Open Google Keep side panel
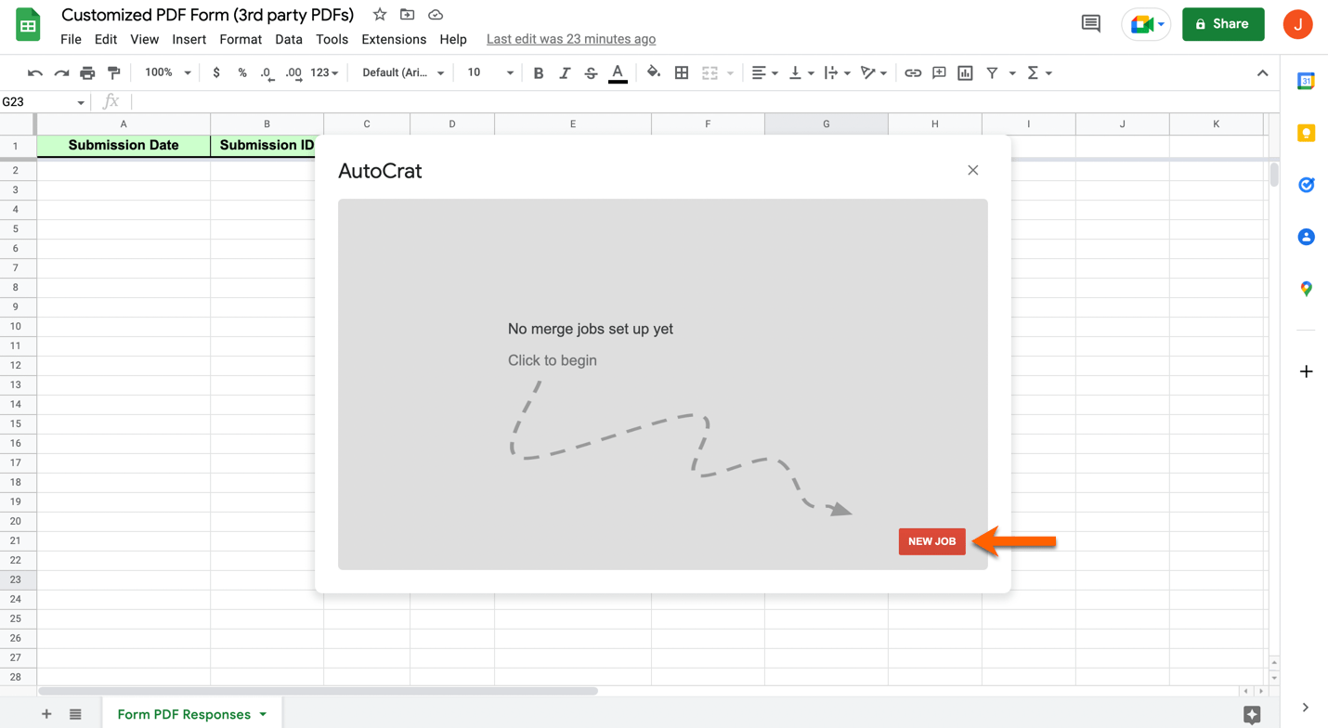1328x728 pixels. click(x=1306, y=134)
